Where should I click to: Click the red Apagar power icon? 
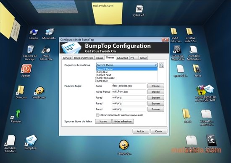[26, 69]
